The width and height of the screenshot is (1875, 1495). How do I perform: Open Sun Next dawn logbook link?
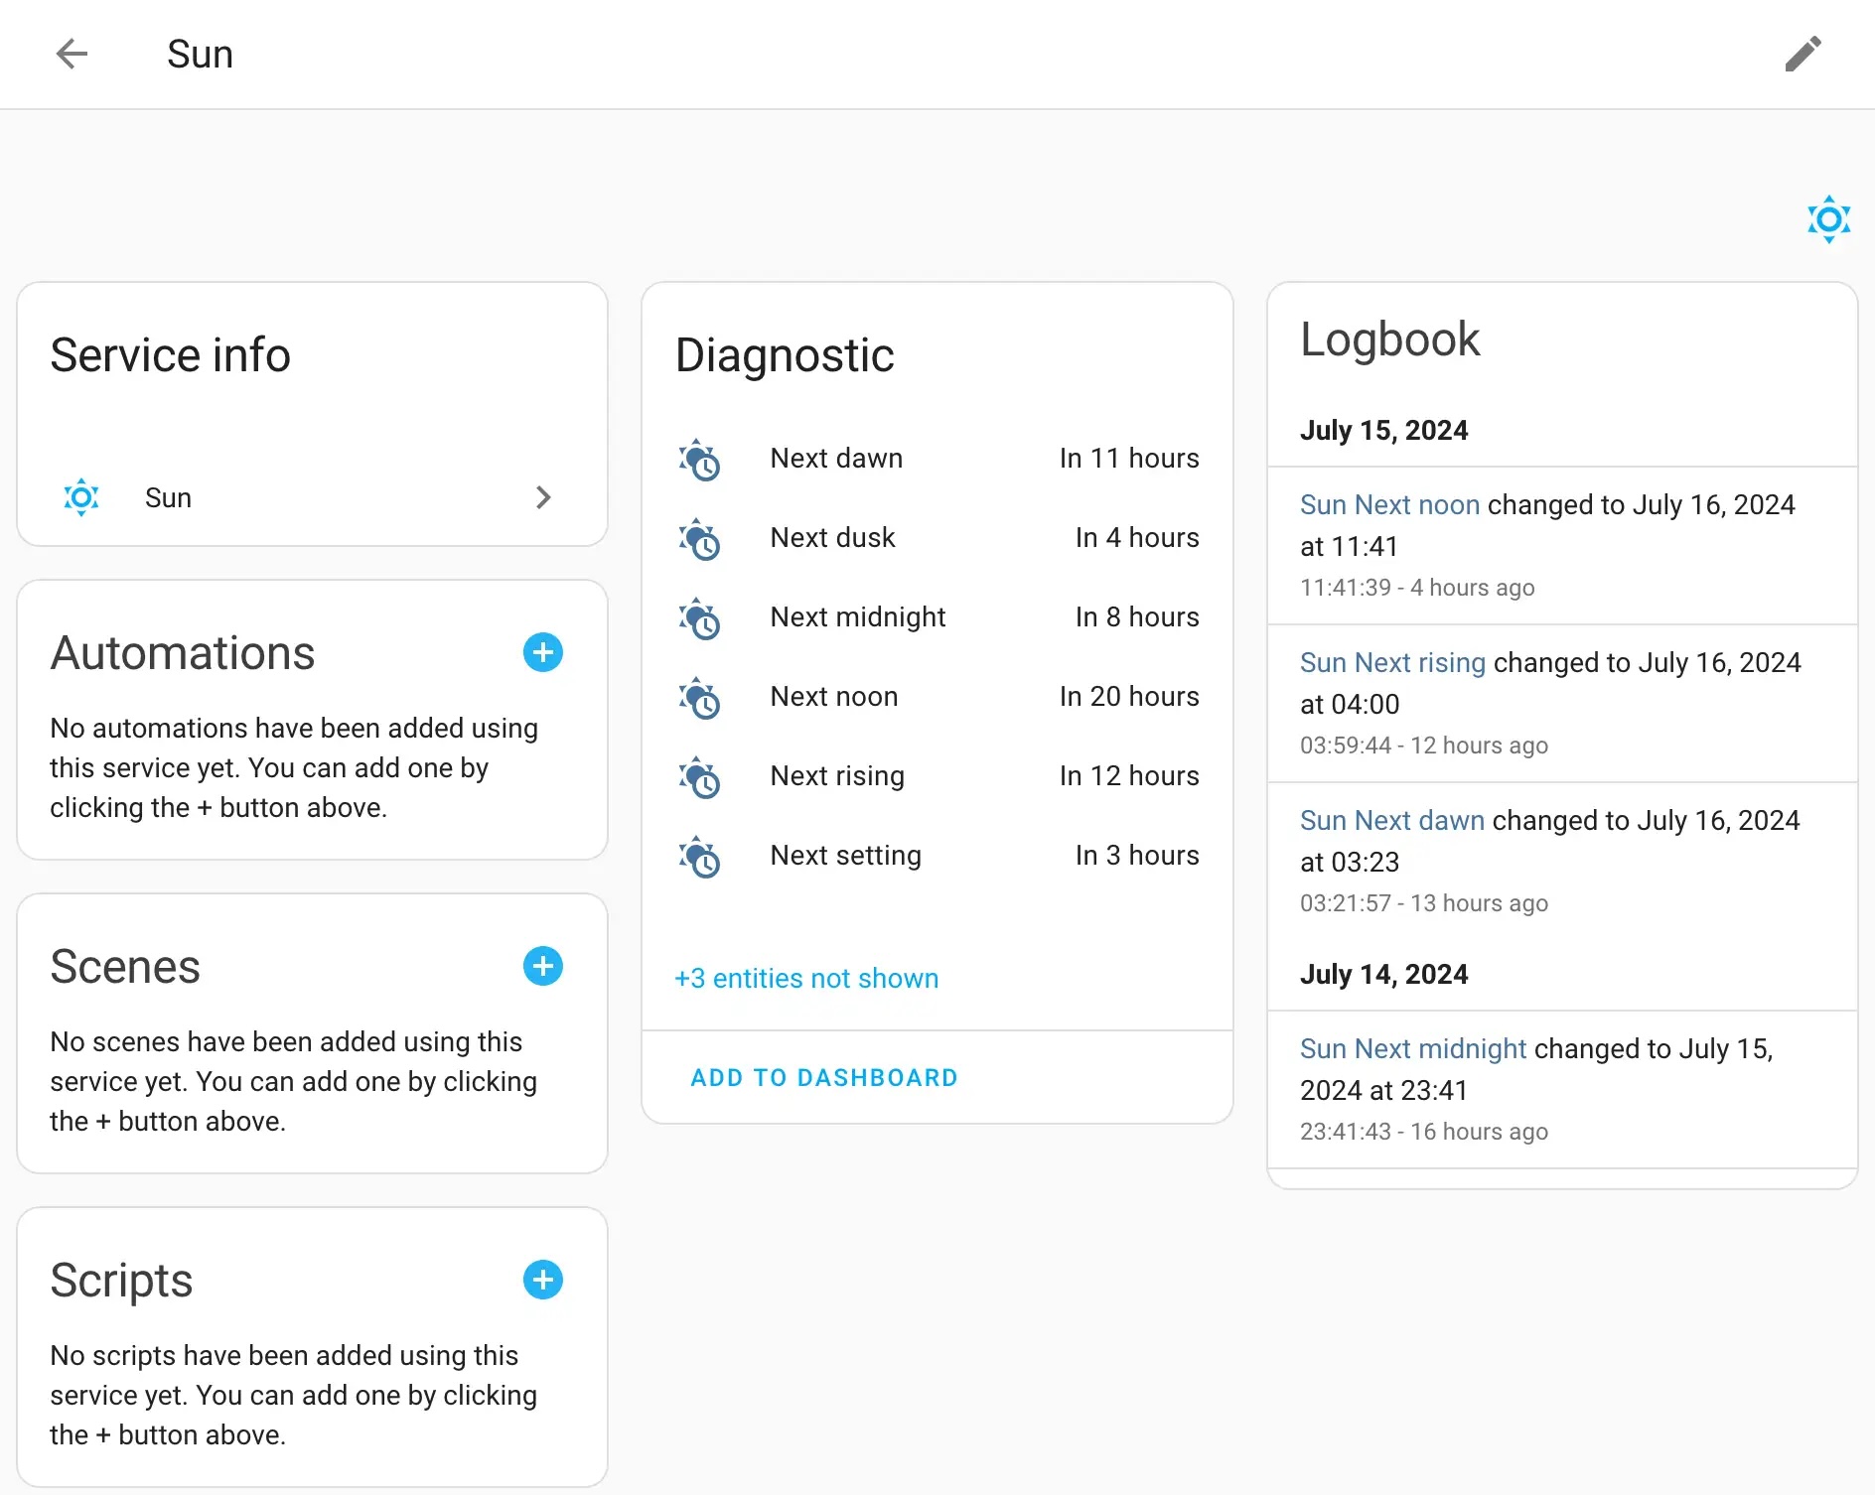pos(1392,820)
